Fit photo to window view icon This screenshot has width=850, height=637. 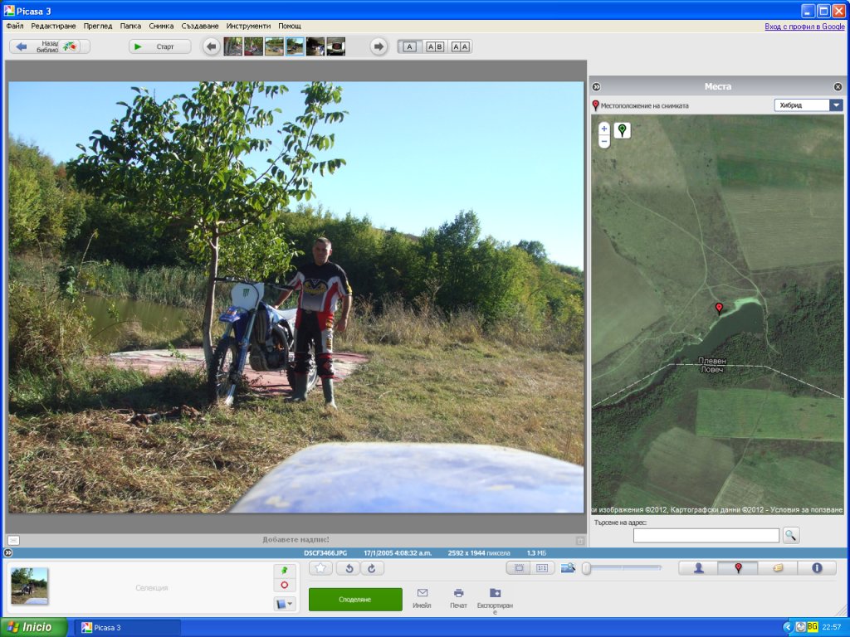519,568
